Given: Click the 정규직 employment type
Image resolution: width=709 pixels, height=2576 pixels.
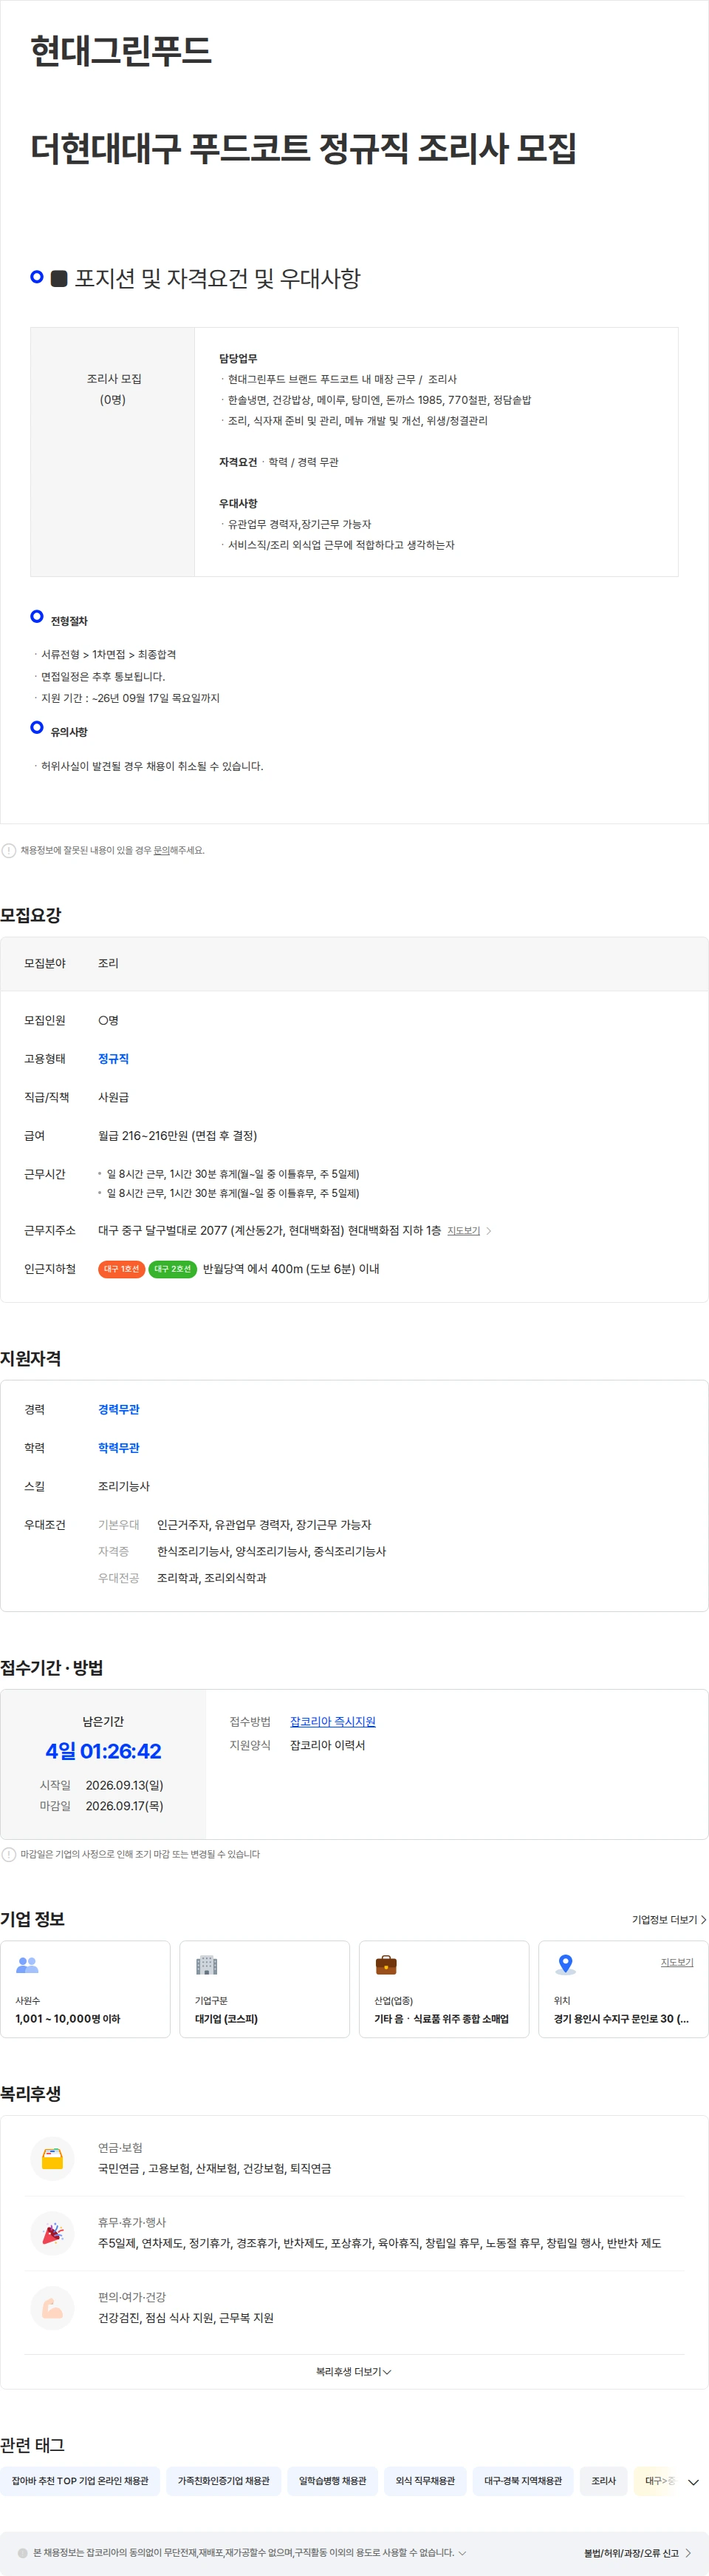Looking at the screenshot, I should pyautogui.click(x=114, y=1059).
